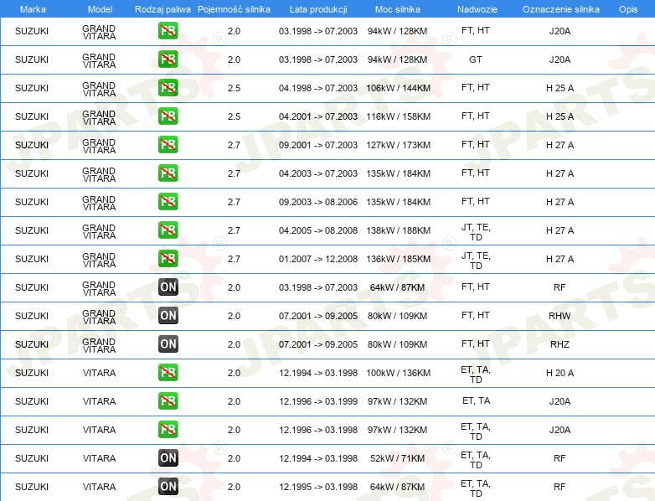Select petrol icon in the H 20 A row
The image size is (655, 501).
click(x=168, y=372)
